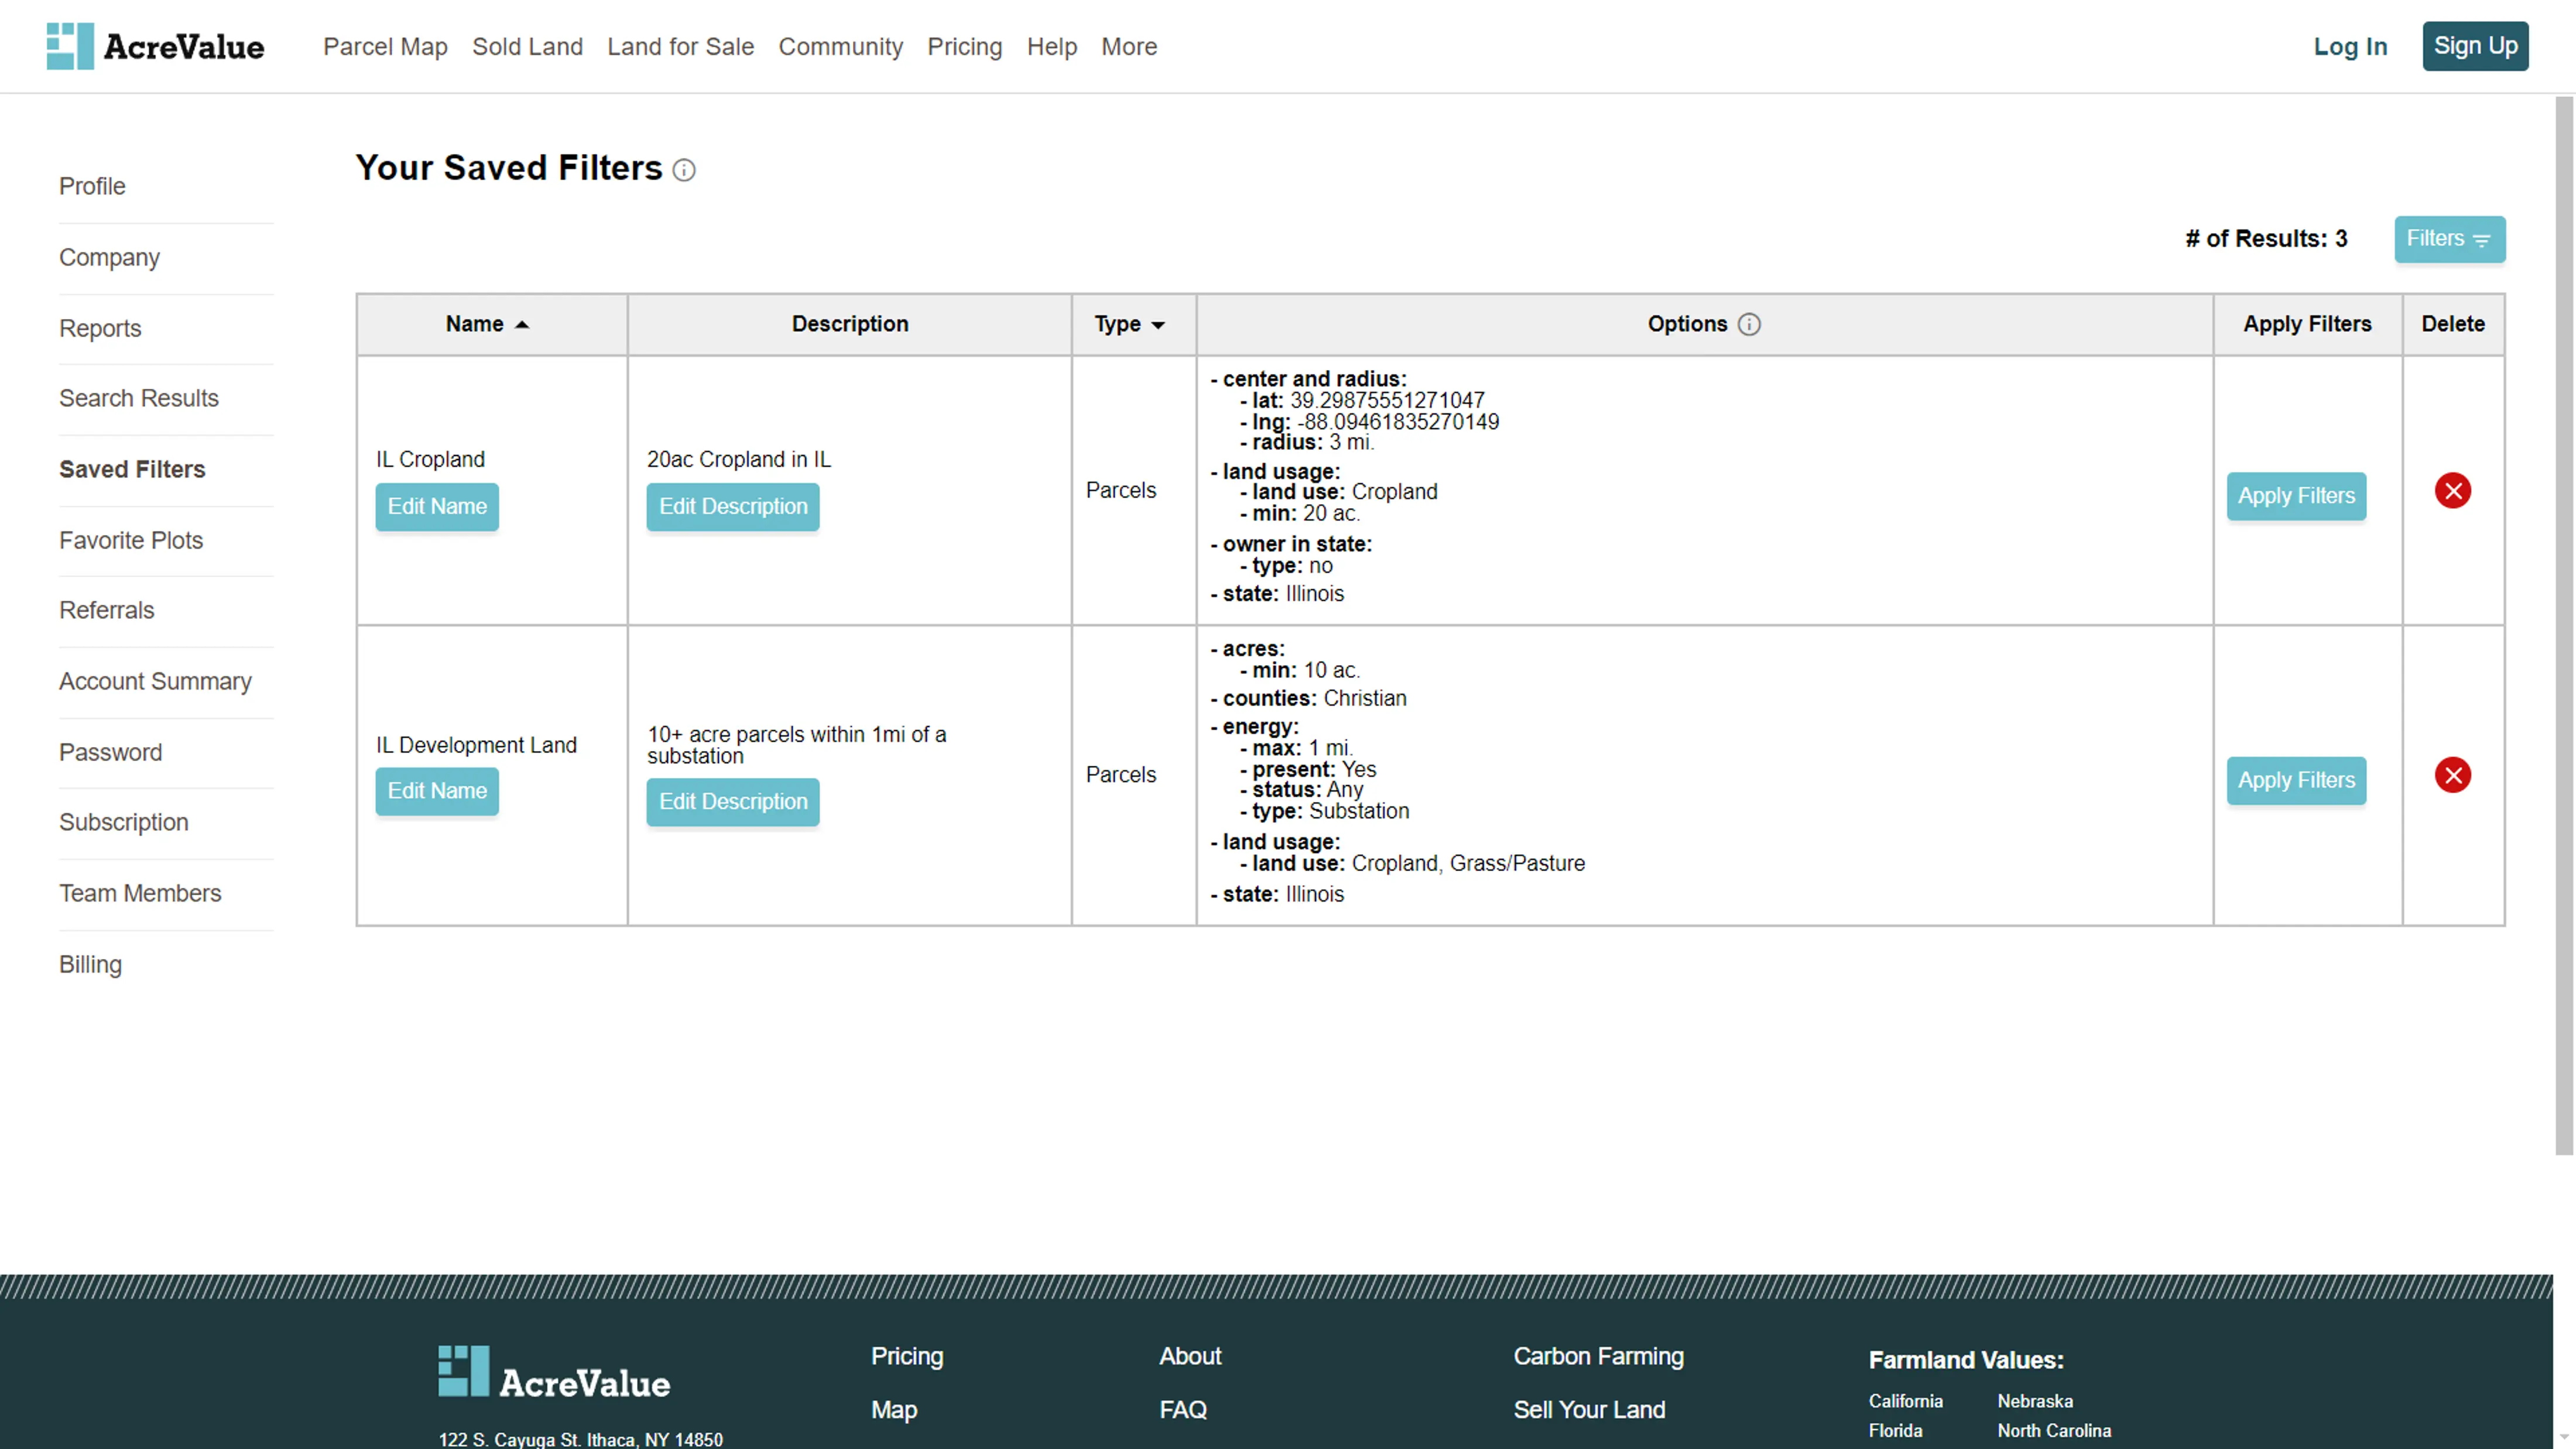Screen dimensions: 2576x1449
Task: Edit name for IL Development Land
Action: pos(437,791)
